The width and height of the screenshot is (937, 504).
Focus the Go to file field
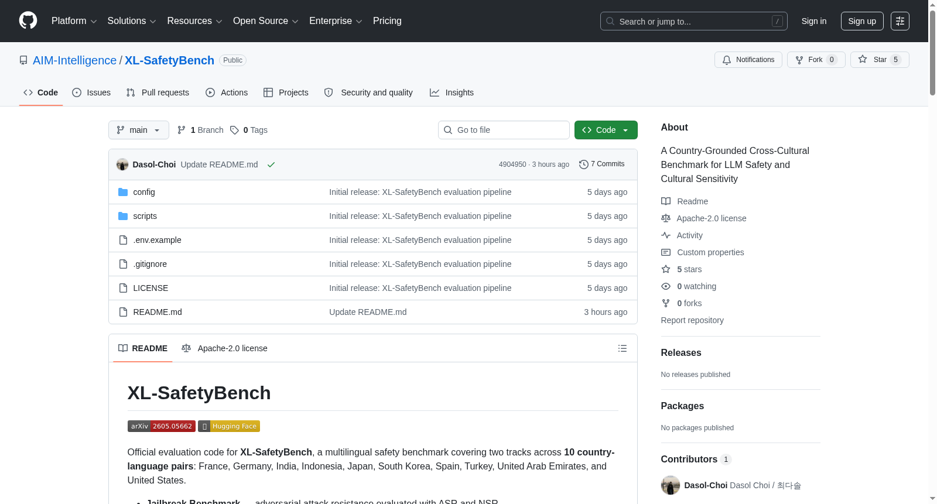click(x=504, y=130)
